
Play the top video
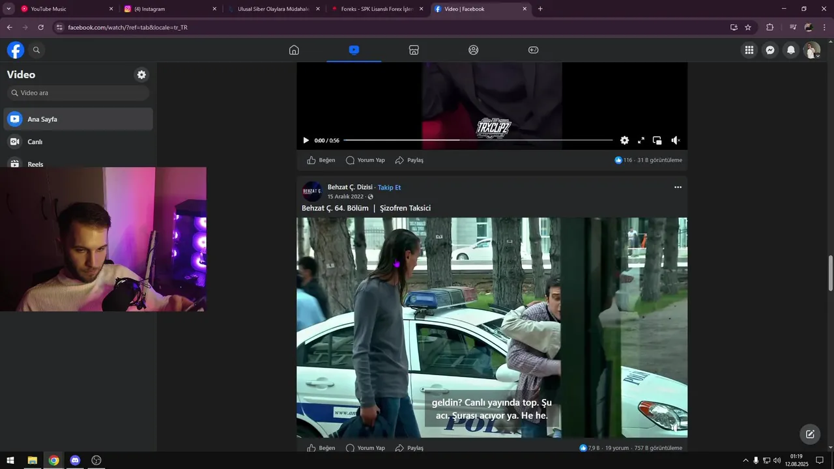coord(306,141)
